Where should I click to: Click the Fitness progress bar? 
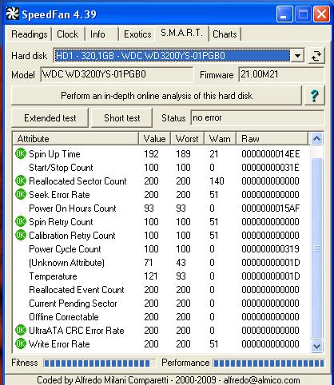[100, 363]
